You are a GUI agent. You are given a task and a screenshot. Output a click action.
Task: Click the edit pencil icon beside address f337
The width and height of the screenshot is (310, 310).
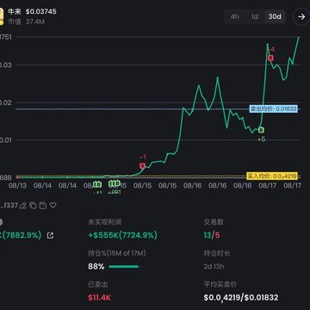(x=23, y=205)
